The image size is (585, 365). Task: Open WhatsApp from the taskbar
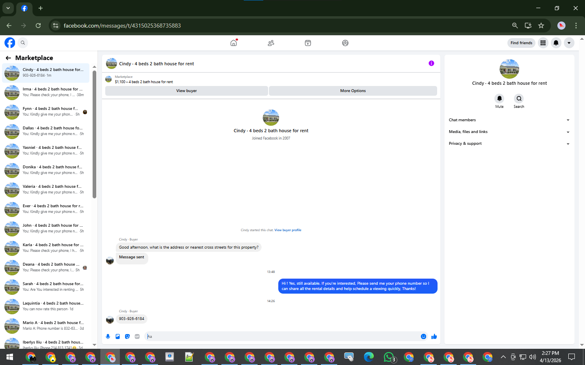(389, 357)
